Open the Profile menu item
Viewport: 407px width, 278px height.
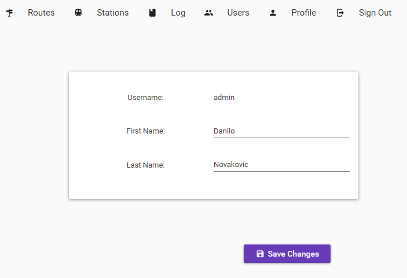click(x=304, y=13)
